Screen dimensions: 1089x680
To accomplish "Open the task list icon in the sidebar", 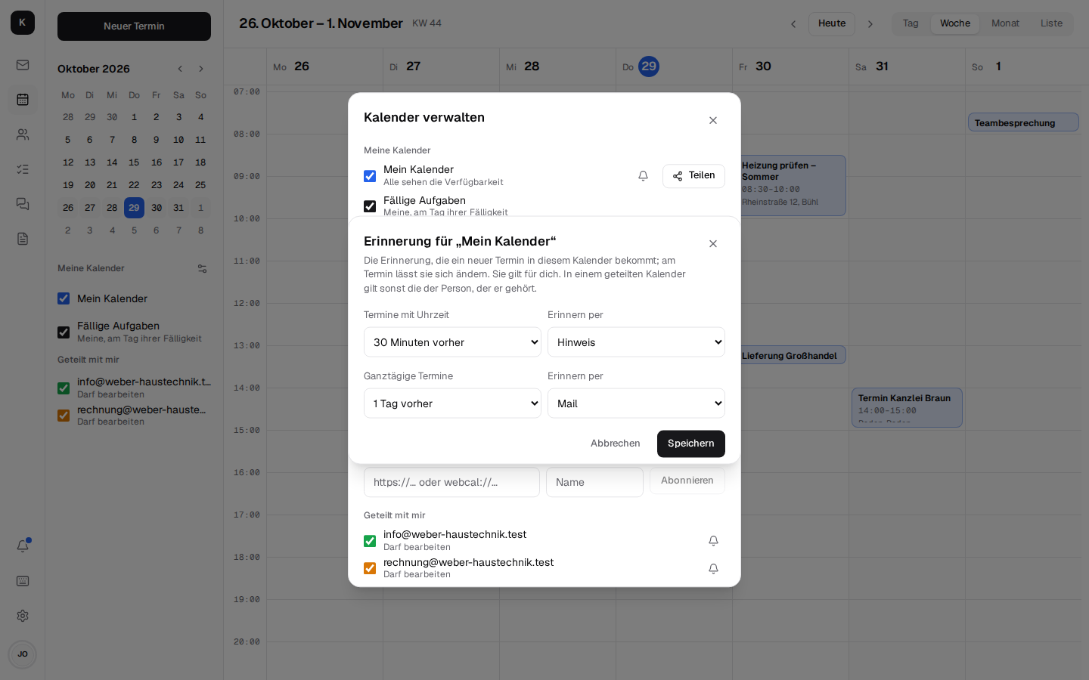I will pos(23,169).
